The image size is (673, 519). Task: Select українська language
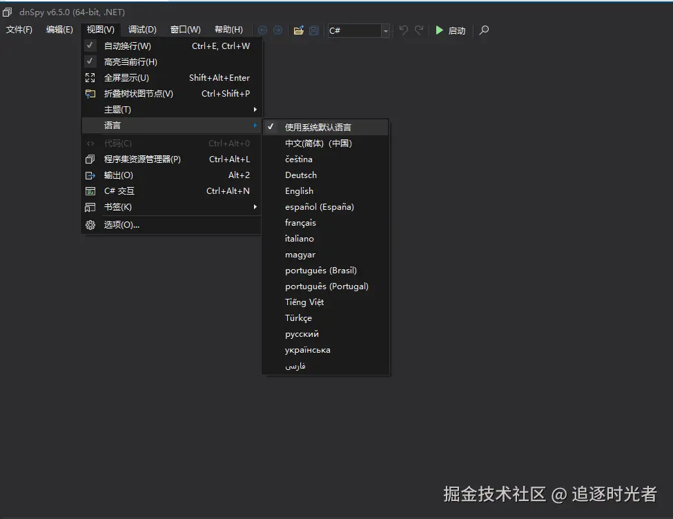tap(325, 350)
